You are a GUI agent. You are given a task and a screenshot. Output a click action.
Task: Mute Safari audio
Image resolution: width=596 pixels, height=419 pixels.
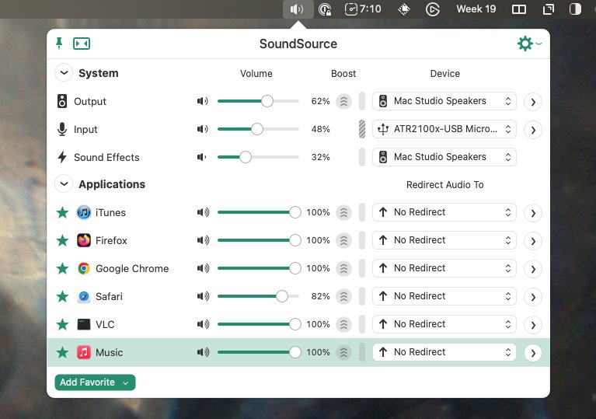[203, 296]
